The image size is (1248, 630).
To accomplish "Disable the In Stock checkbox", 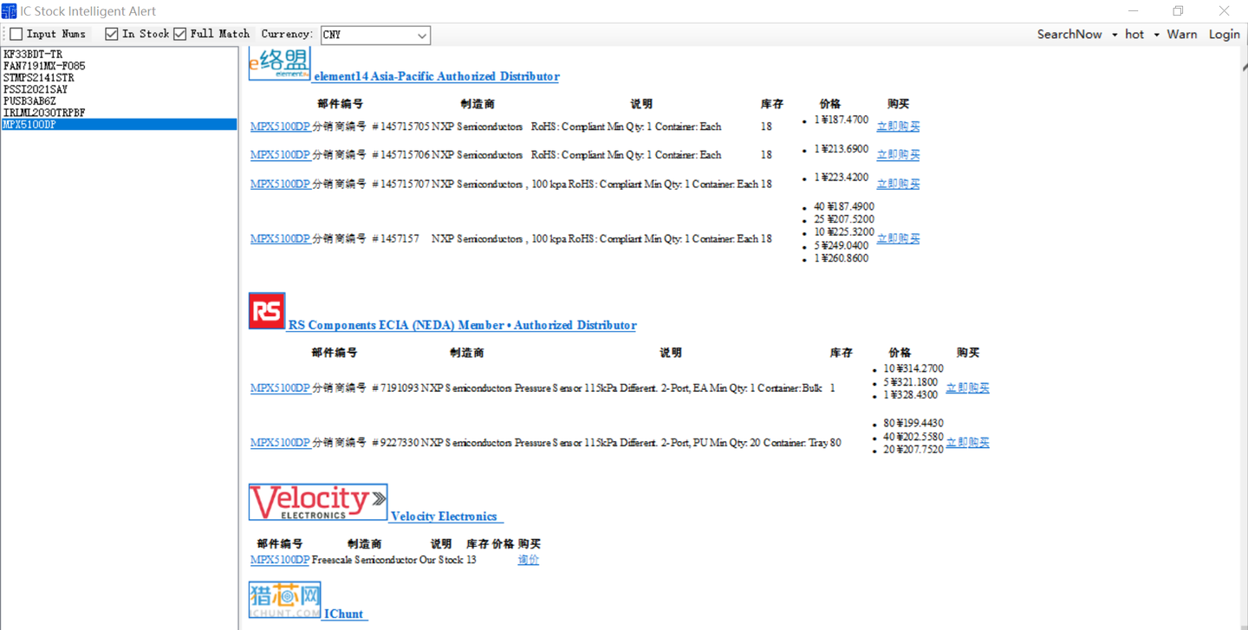I will click(x=111, y=33).
